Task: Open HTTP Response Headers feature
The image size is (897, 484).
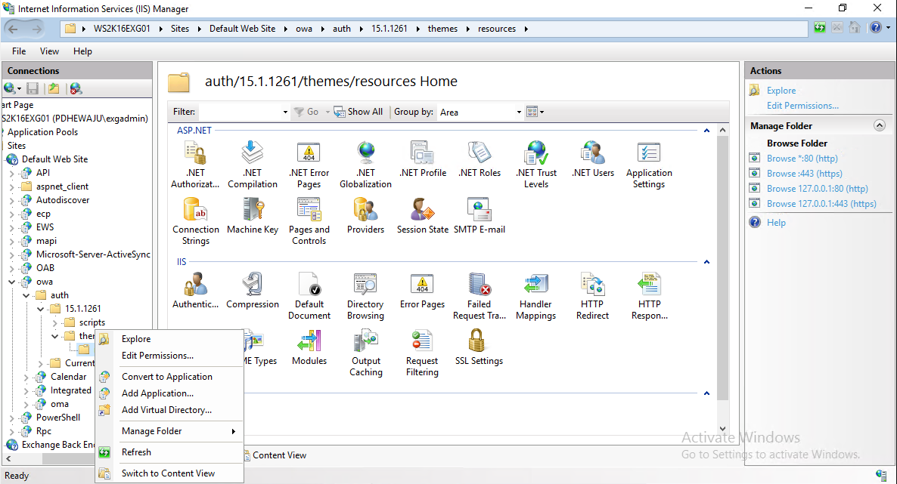Action: tap(649, 296)
